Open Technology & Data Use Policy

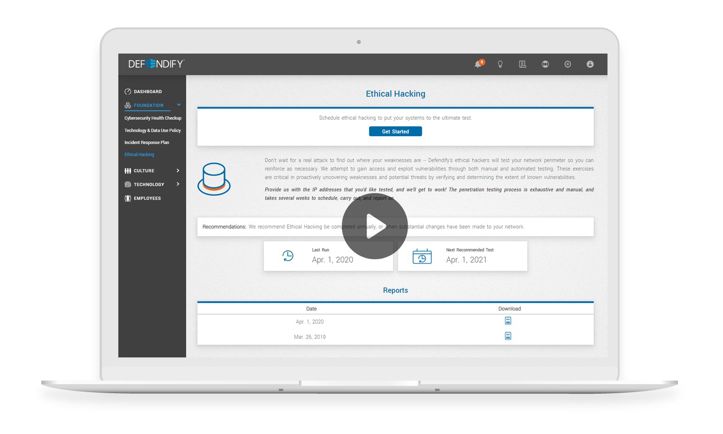point(153,131)
